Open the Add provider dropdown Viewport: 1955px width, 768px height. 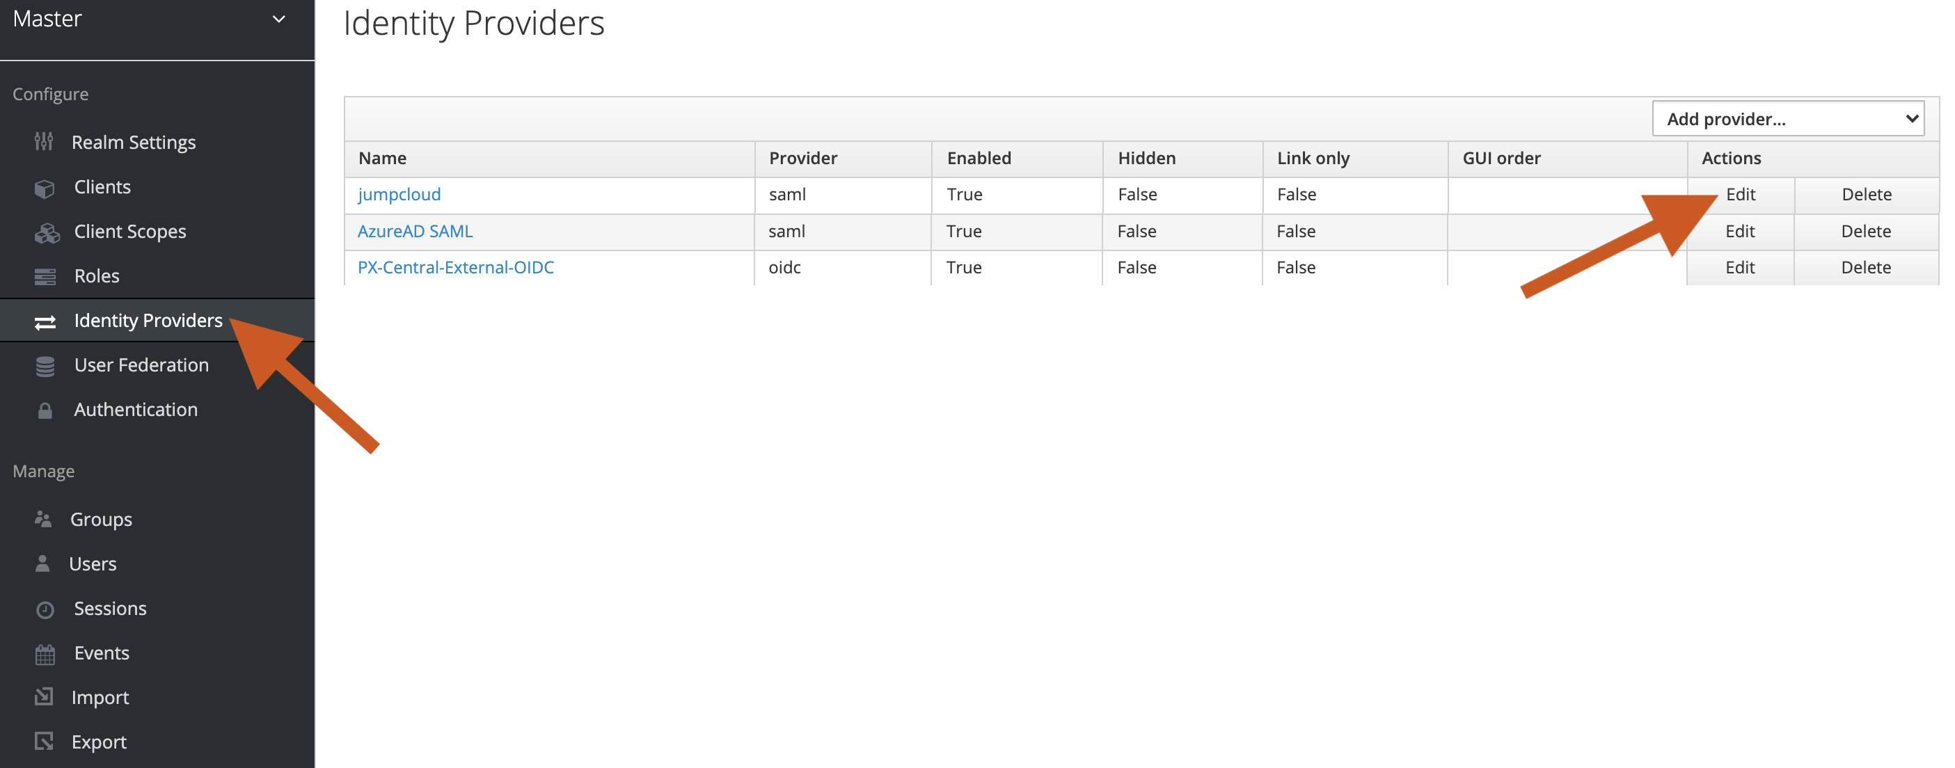pyautogui.click(x=1787, y=119)
